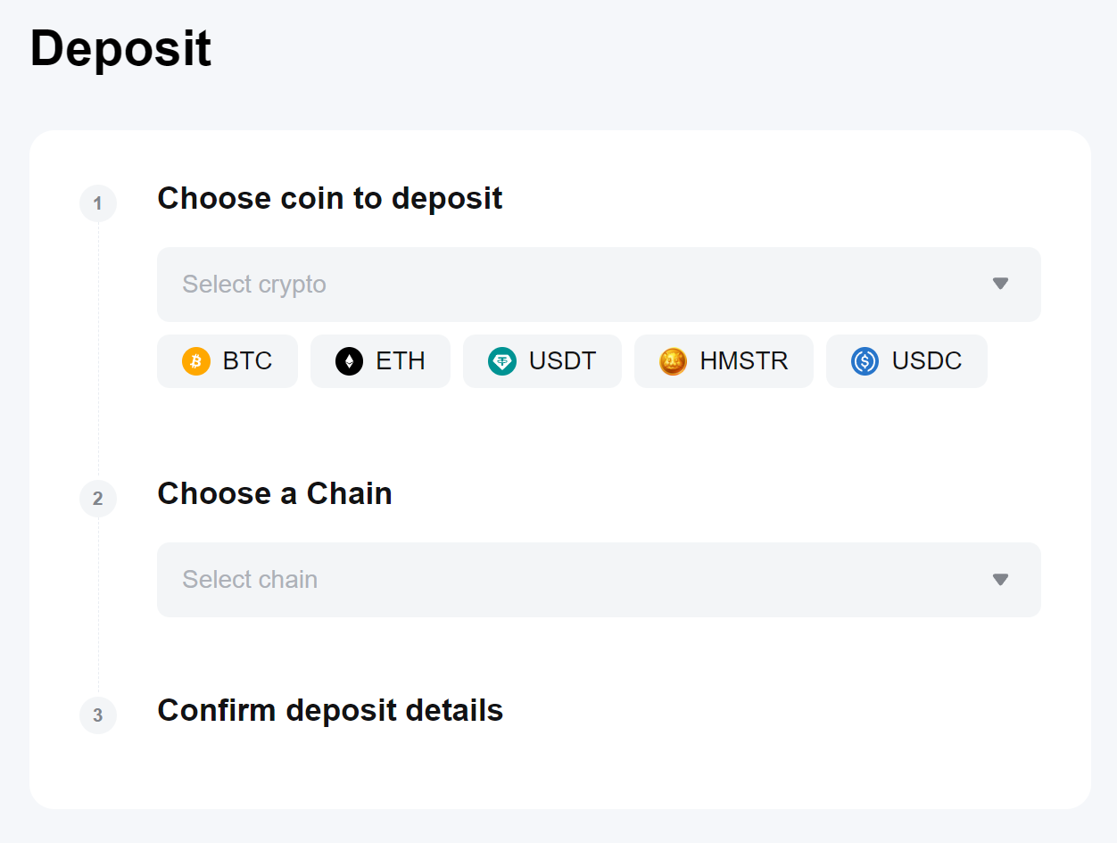Click the Confirm deposit details heading

(x=330, y=710)
